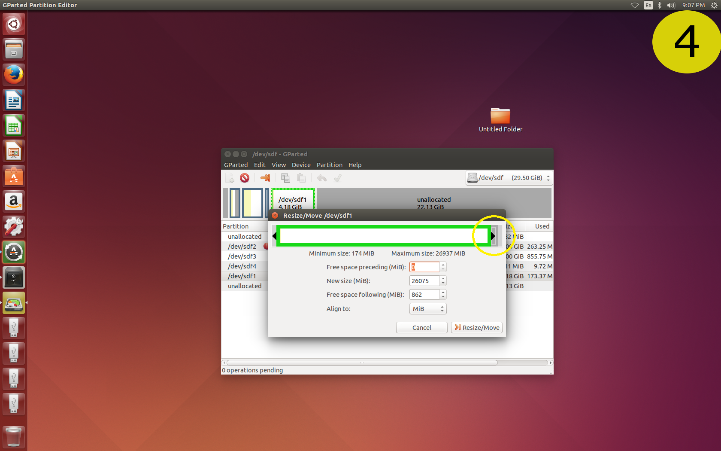The image size is (721, 451).
Task: Click the New partition toolbar icon
Action: [230, 178]
